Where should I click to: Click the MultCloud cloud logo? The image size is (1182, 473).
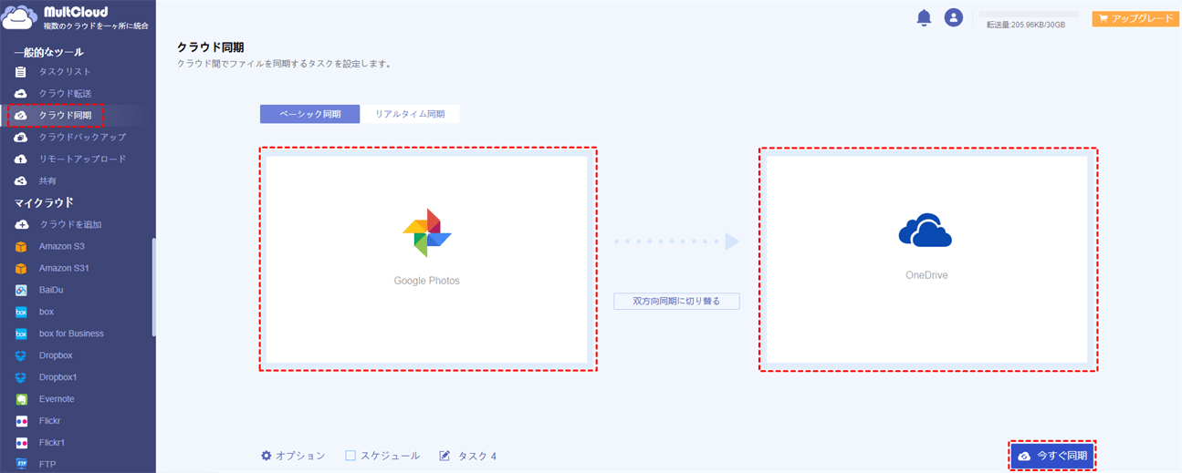pyautogui.click(x=21, y=18)
